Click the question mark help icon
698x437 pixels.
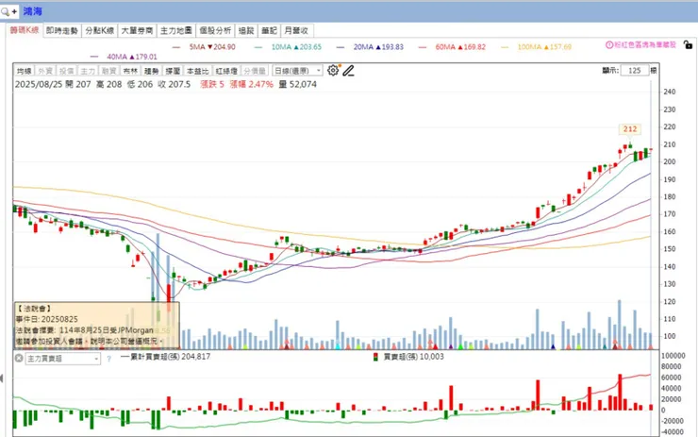pos(109,359)
